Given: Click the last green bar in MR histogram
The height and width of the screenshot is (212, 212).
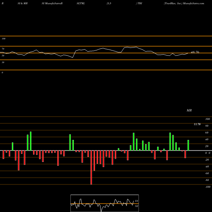Looking at the screenshot, I should 188,145.
